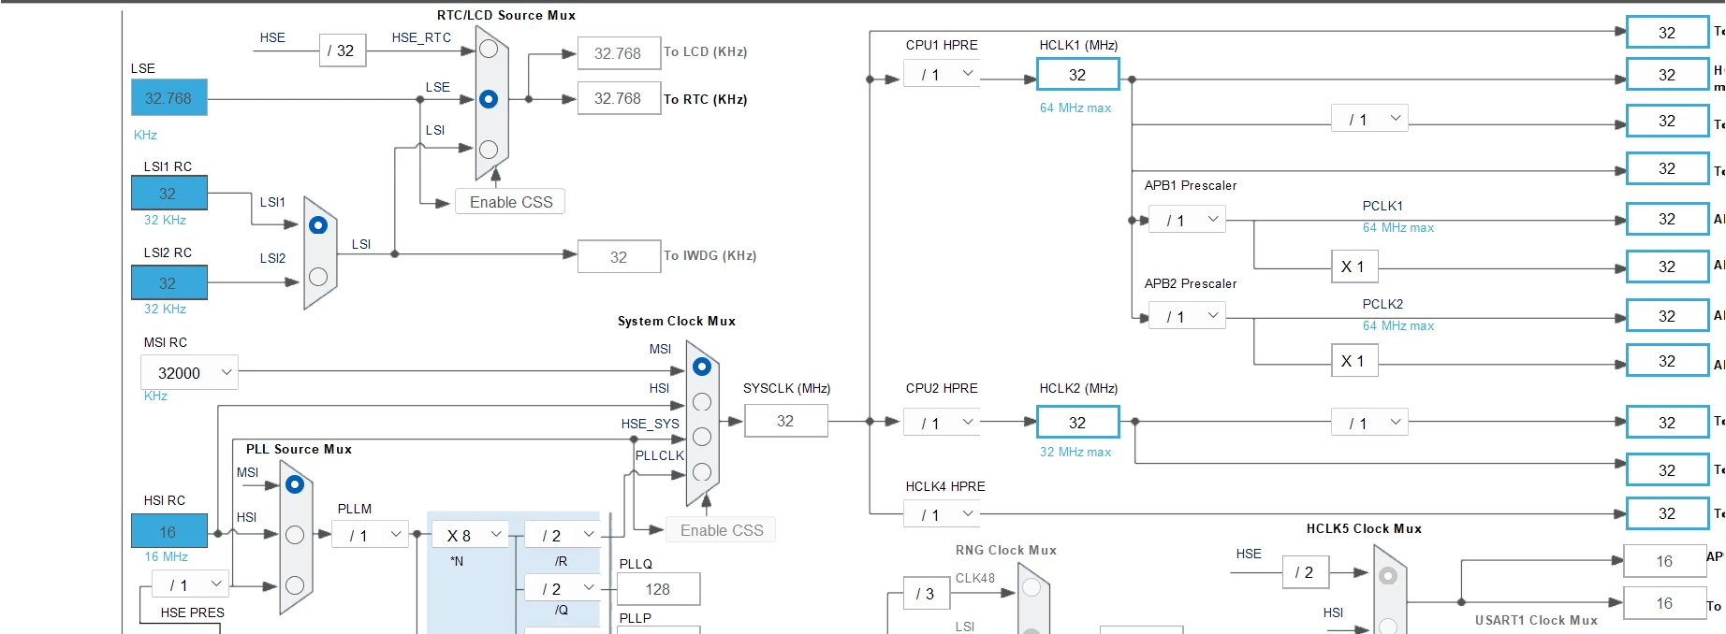Click Enable CSS under RTC/LCD Source Mux
This screenshot has height=634, width=1726.
click(x=510, y=202)
